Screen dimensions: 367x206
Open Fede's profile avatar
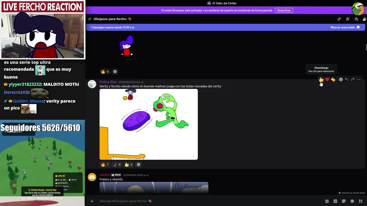pyautogui.click(x=92, y=84)
